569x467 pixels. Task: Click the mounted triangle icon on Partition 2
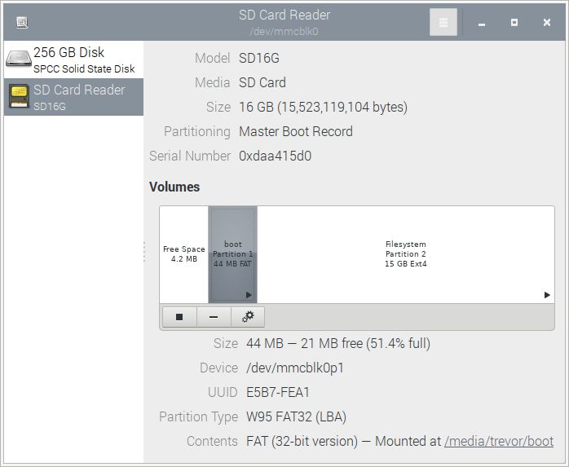point(547,295)
